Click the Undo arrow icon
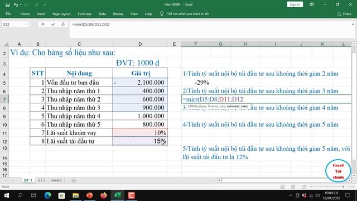The height and width of the screenshot is (201, 357). pos(16,4)
